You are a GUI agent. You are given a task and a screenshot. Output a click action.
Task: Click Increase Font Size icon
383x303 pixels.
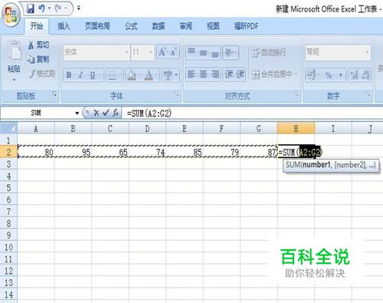[162, 52]
